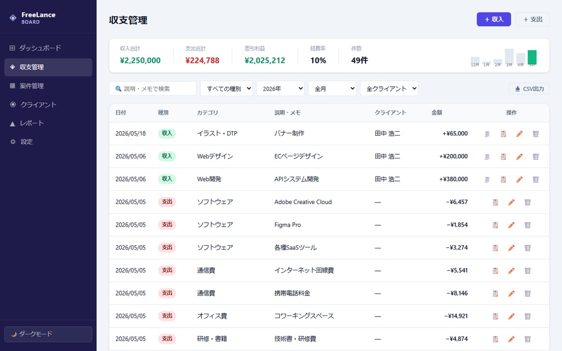
Task: Click the FreeLance BOARD logo icon
Action: 13,18
